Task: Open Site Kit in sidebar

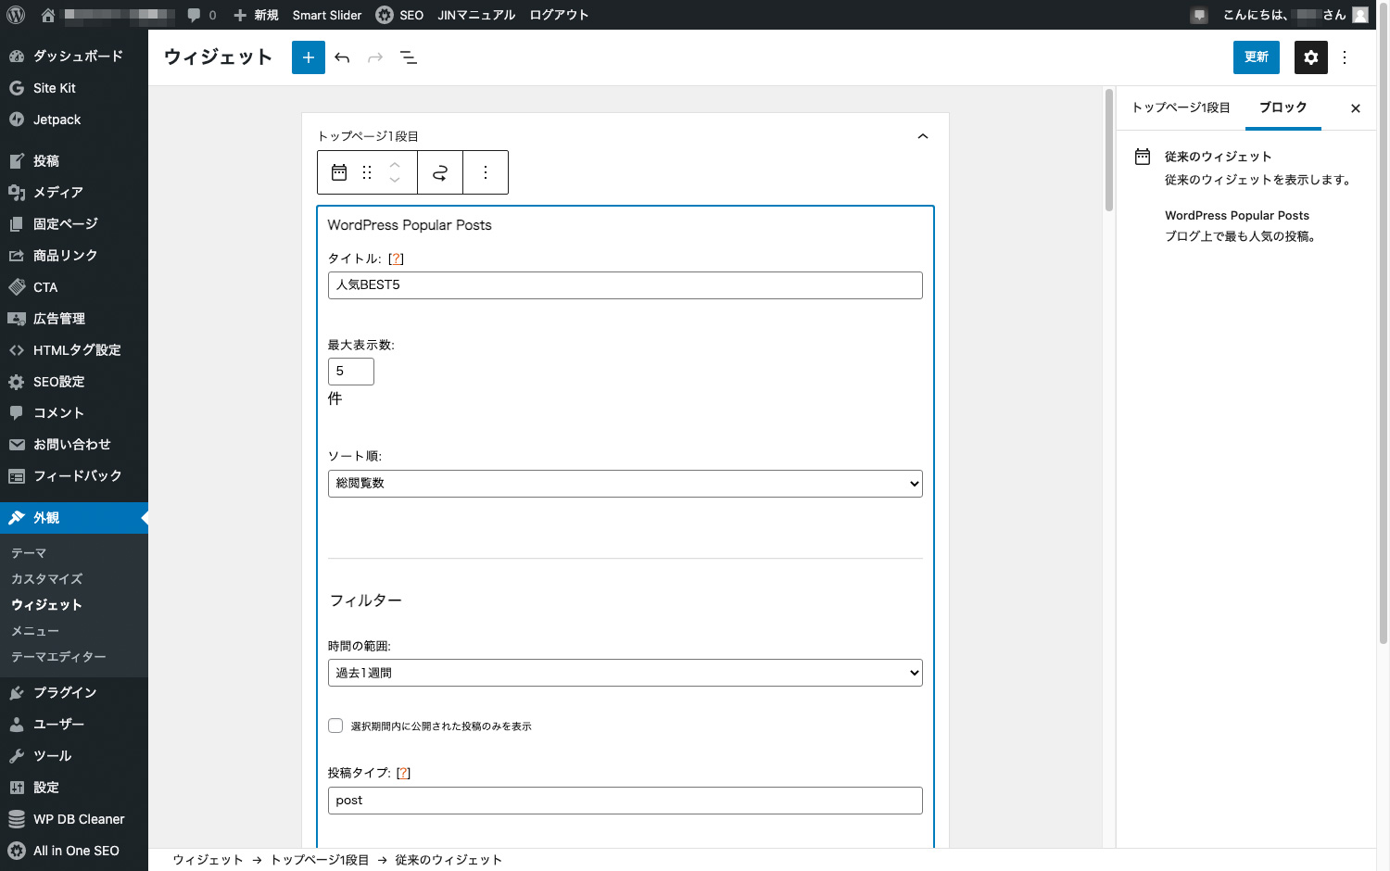Action: click(74, 88)
